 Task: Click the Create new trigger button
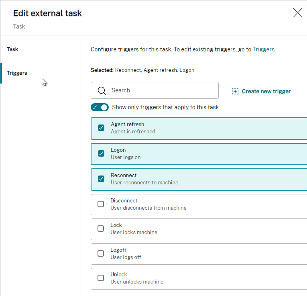(x=261, y=91)
